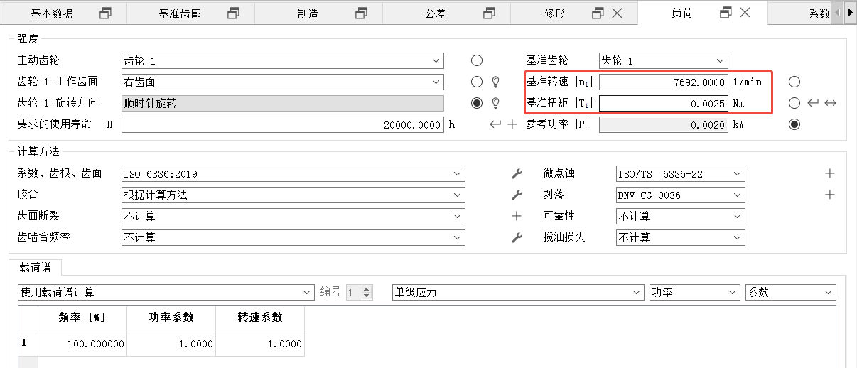Select the radio button for 基准转速

pos(794,82)
